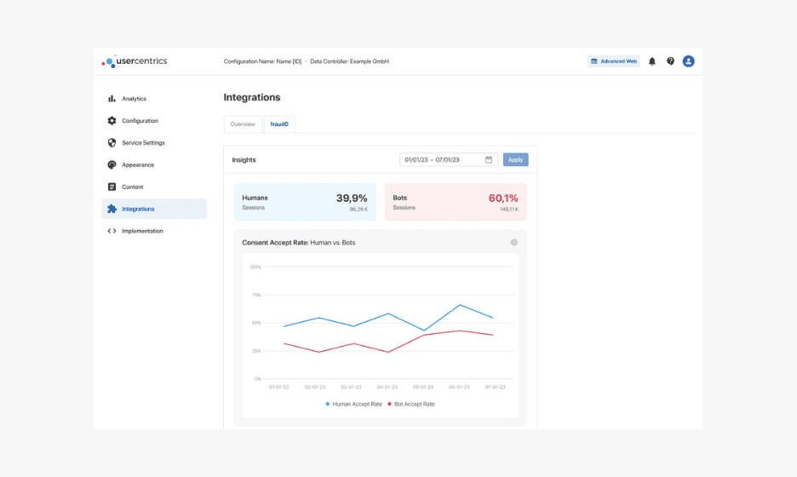Click the Appearance palette icon

coord(112,164)
